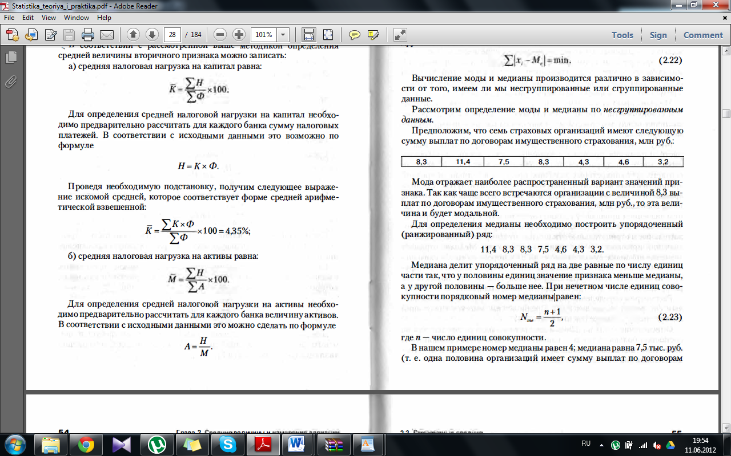Select the highlight text tool icon
The width and height of the screenshot is (731, 456).
373,34
